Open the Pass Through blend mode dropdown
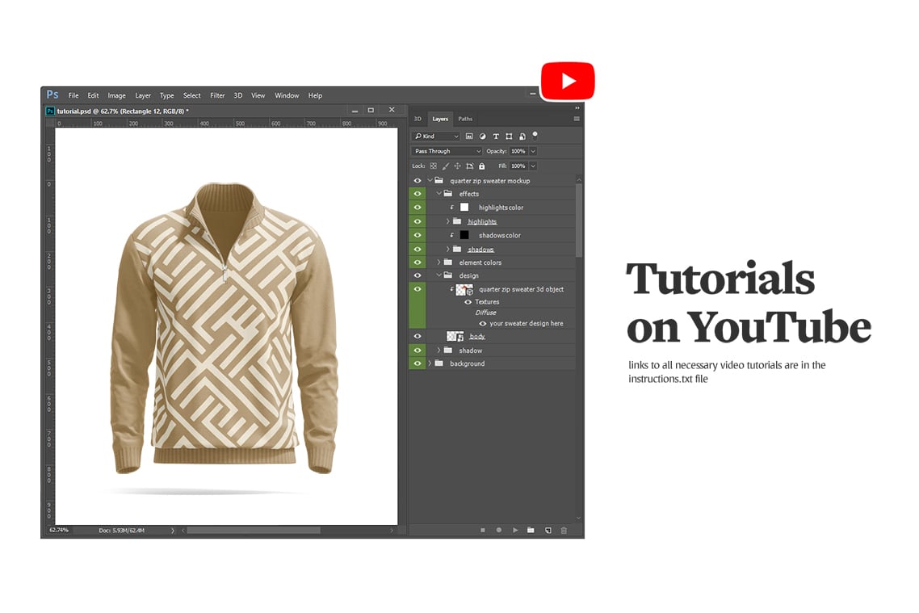This screenshot has height=613, width=919. coord(446,151)
